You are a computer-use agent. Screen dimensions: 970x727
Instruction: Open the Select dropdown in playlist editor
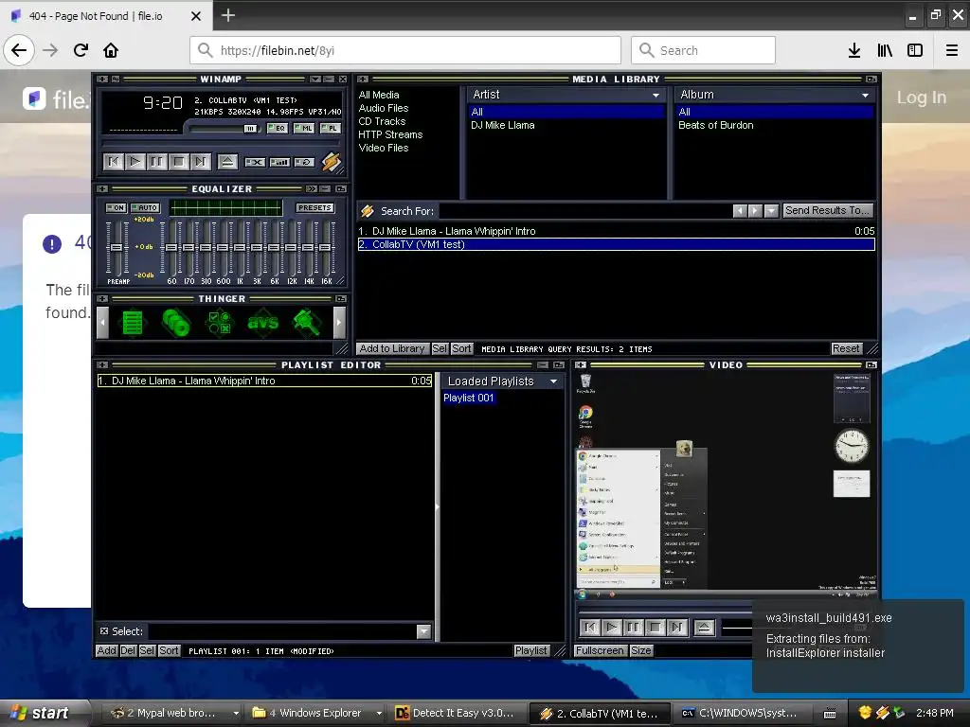(x=423, y=631)
